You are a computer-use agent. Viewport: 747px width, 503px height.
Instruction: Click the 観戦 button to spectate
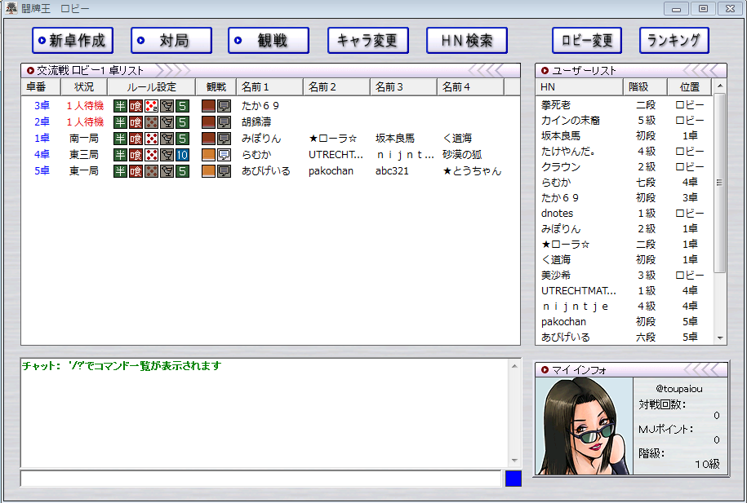(x=268, y=40)
